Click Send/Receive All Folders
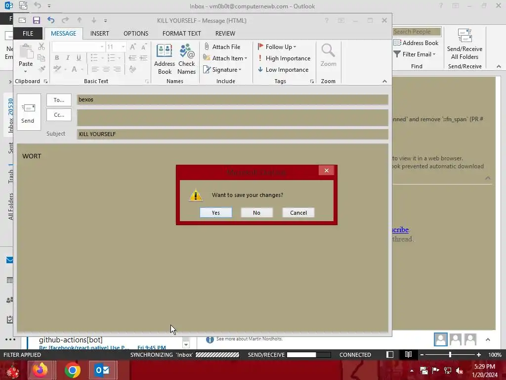 click(464, 44)
